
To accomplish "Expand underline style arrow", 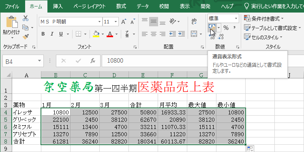I will pyautogui.click(x=68, y=34).
